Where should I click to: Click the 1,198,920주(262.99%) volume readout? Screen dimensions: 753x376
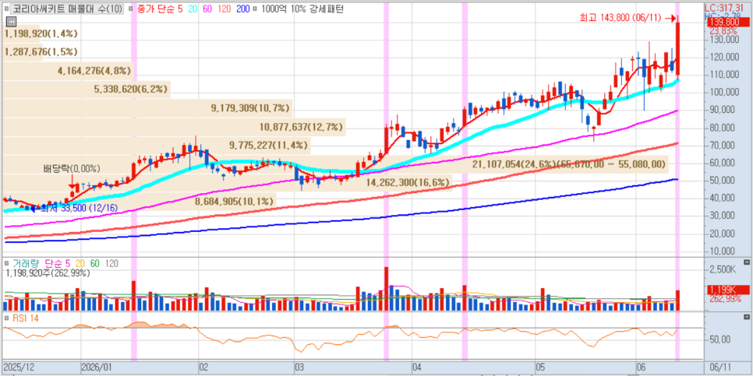48,273
